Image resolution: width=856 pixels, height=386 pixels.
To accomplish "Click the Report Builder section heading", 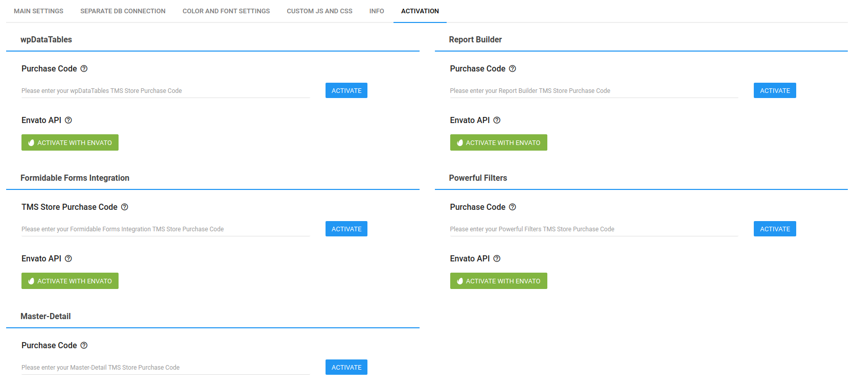I will click(x=475, y=39).
